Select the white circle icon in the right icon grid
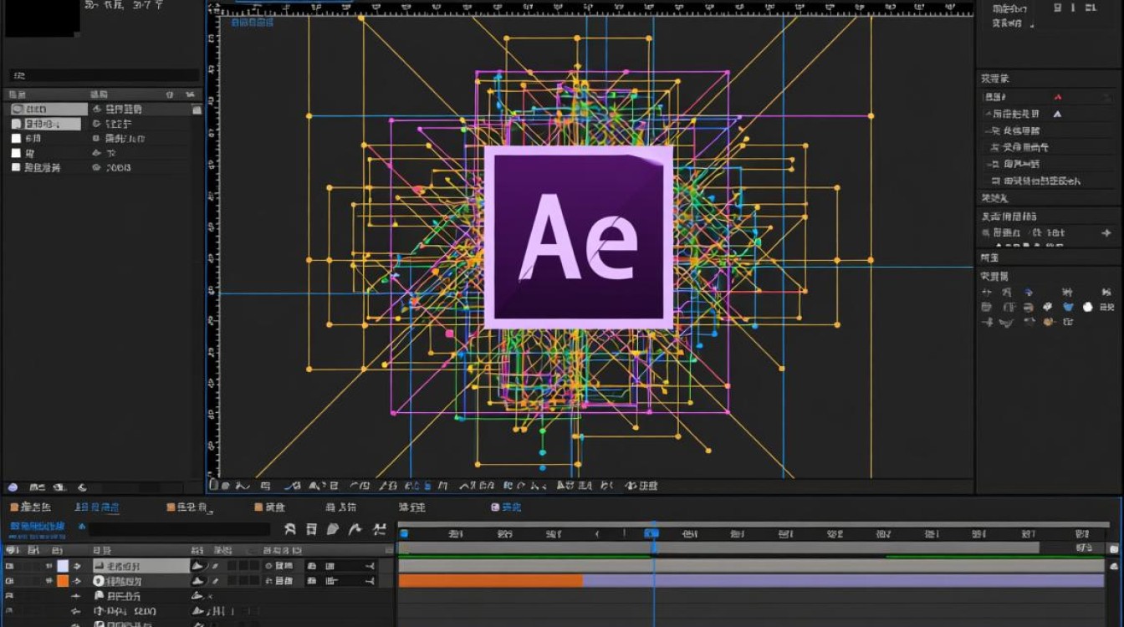Viewport: 1124px width, 627px height. pos(1088,307)
